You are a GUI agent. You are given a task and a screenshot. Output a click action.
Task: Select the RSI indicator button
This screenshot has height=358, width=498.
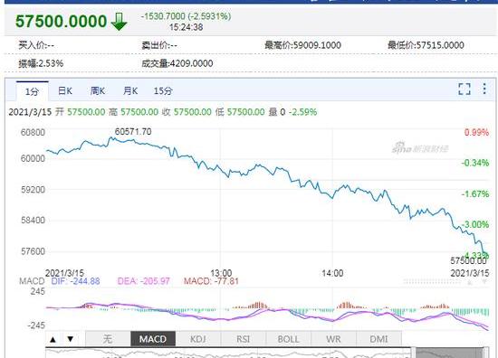click(x=243, y=339)
